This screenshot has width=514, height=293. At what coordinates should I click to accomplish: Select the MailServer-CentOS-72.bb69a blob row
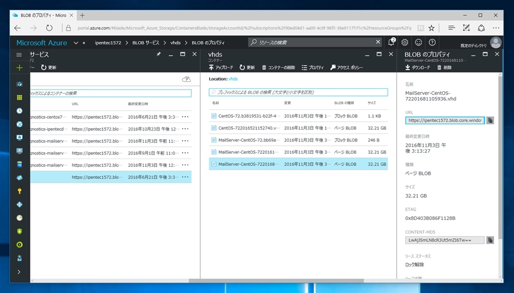point(298,140)
